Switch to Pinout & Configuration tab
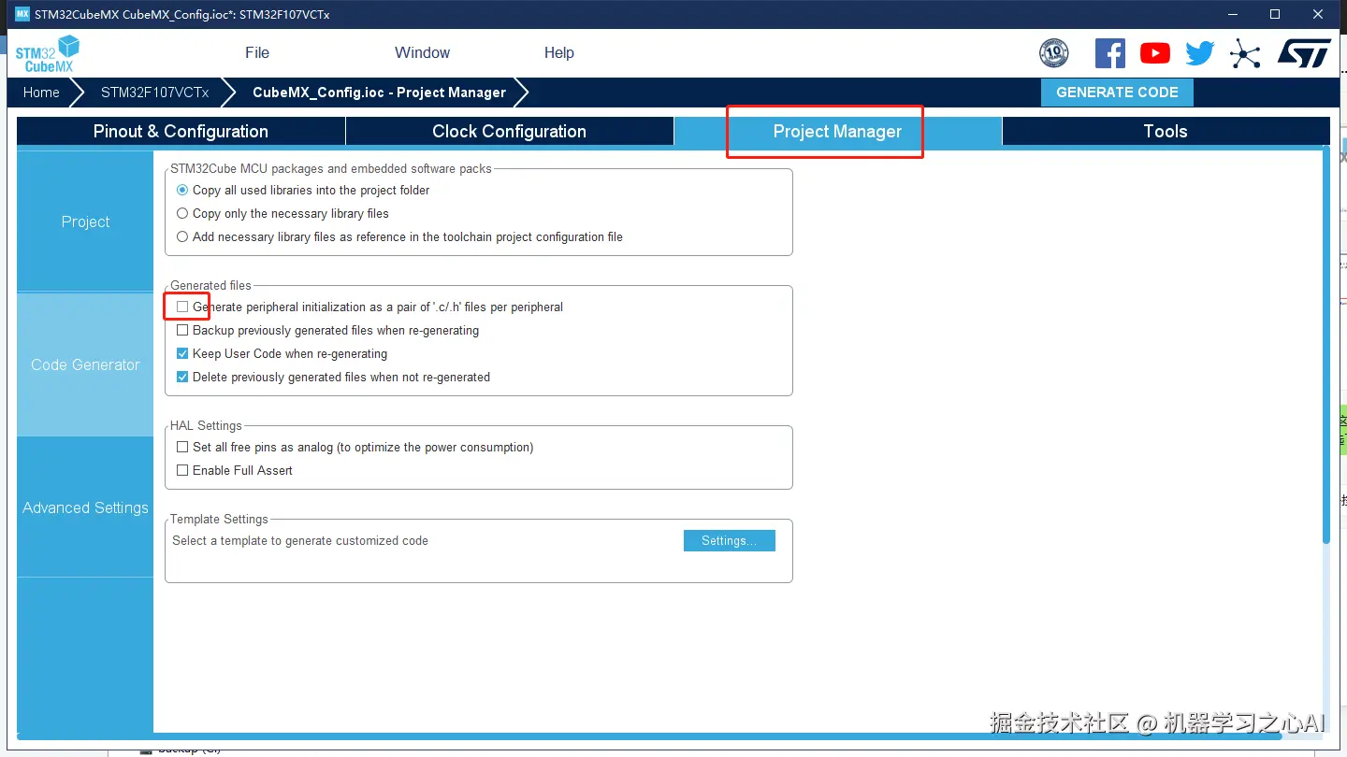Image resolution: width=1347 pixels, height=757 pixels. pyautogui.click(x=181, y=131)
